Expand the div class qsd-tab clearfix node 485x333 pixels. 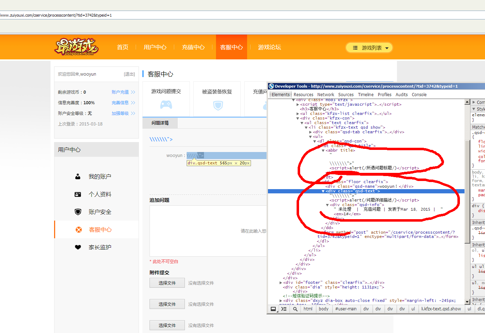[x=310, y=132]
